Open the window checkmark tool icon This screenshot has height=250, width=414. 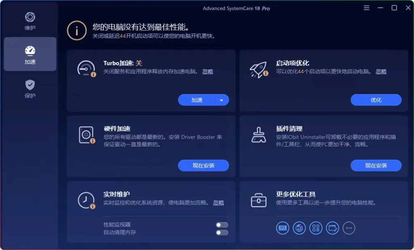click(332, 228)
